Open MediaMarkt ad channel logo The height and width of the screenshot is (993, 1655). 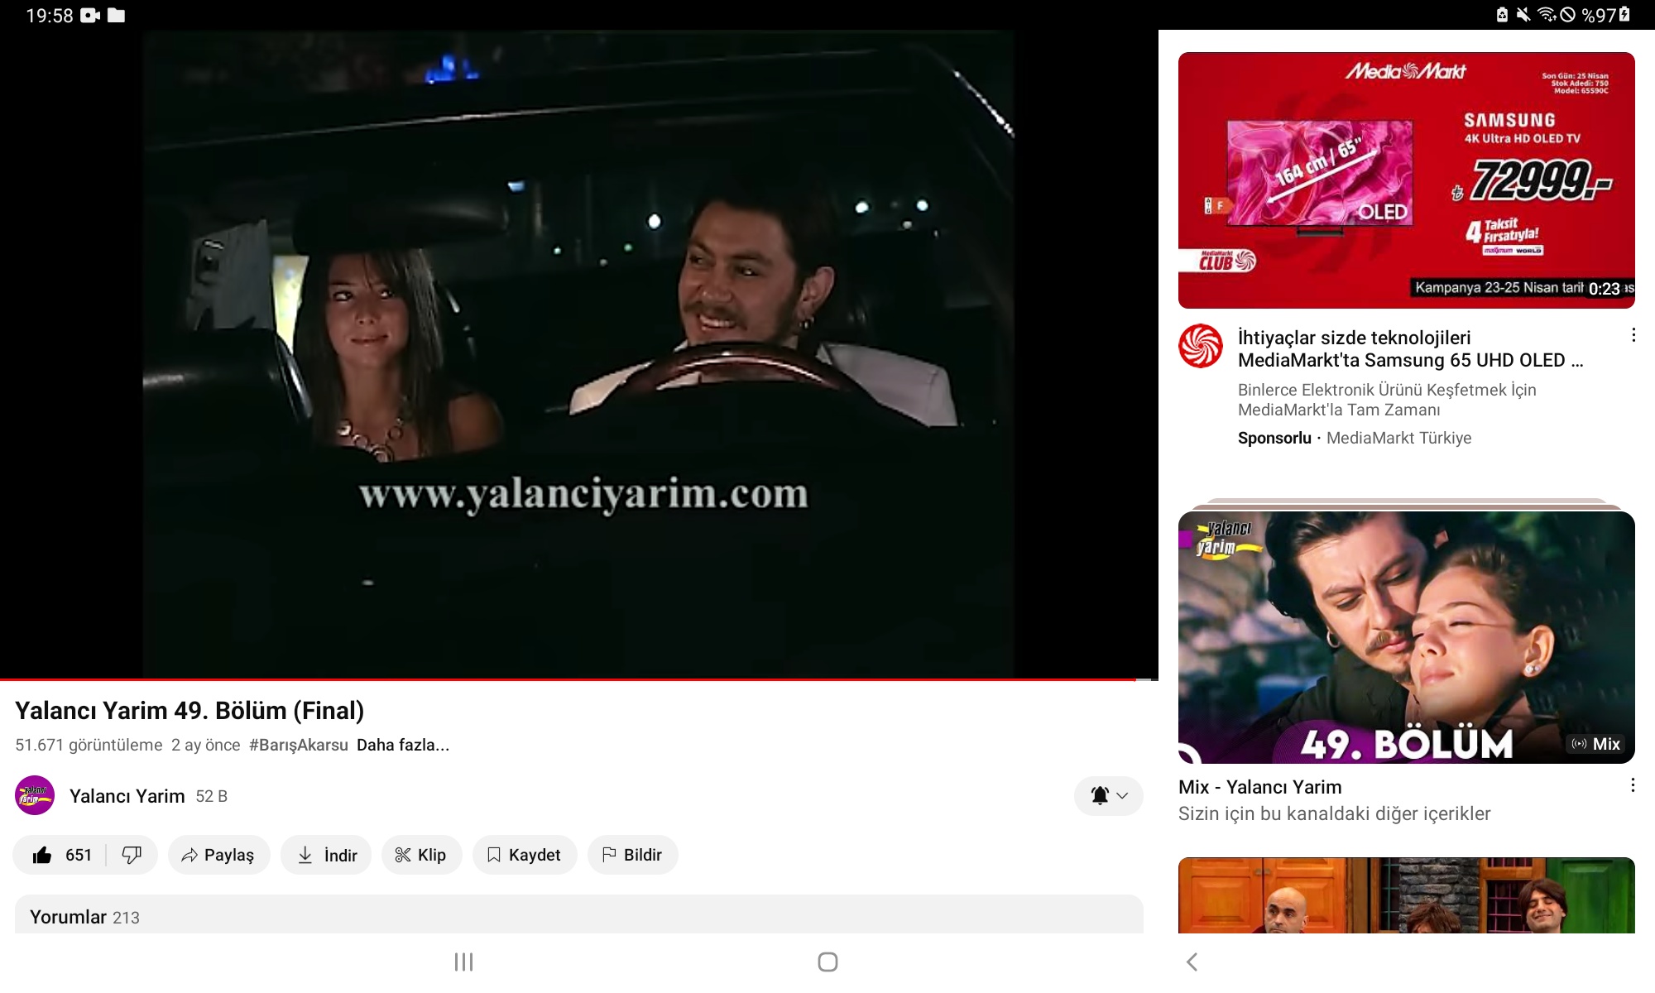click(x=1201, y=346)
